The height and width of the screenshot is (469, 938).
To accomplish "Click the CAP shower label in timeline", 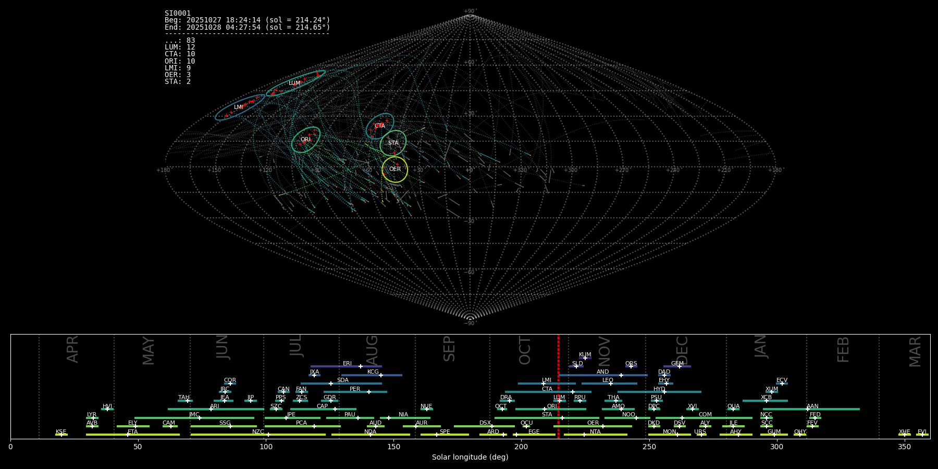I will pyautogui.click(x=322, y=406).
